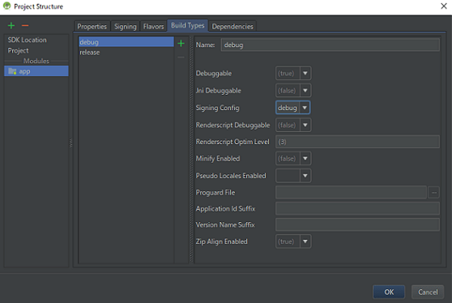452x303 pixels.
Task: Close the Project Structure dialog
Action: coord(444,6)
